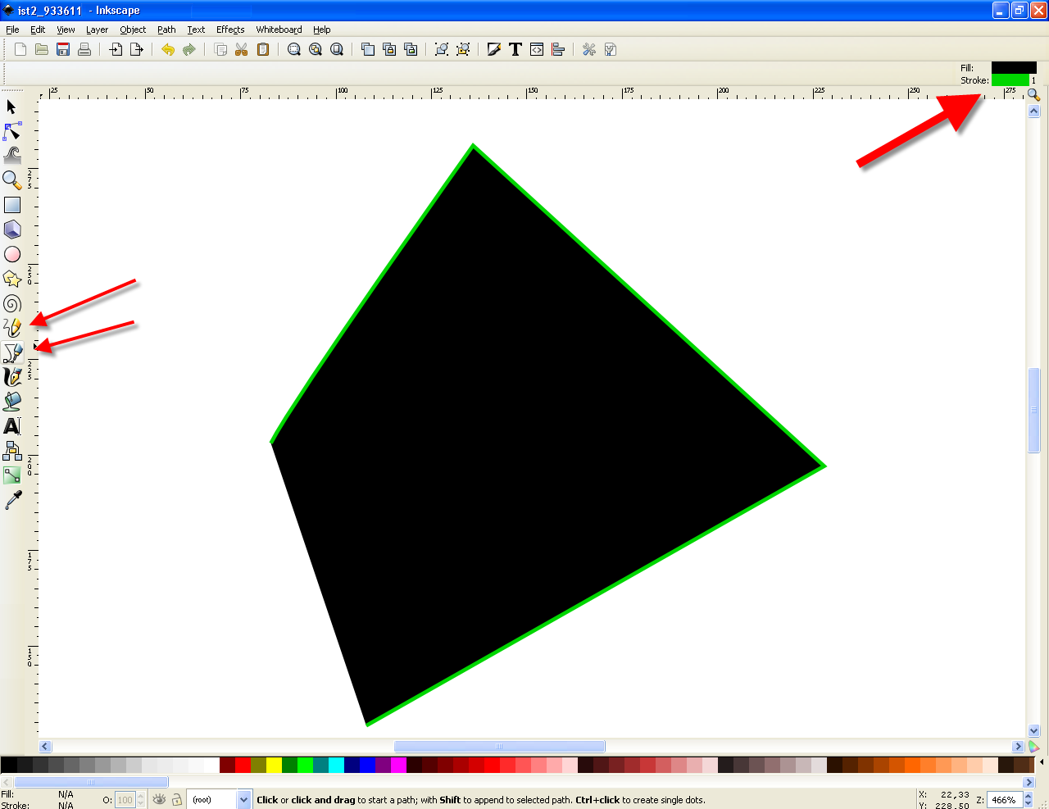Select the Text tool
Image resolution: width=1049 pixels, height=809 pixels.
tap(11, 426)
